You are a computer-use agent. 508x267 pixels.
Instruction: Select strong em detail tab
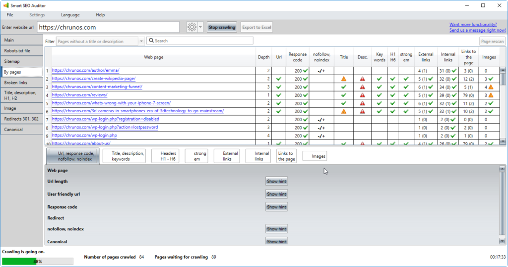196,156
